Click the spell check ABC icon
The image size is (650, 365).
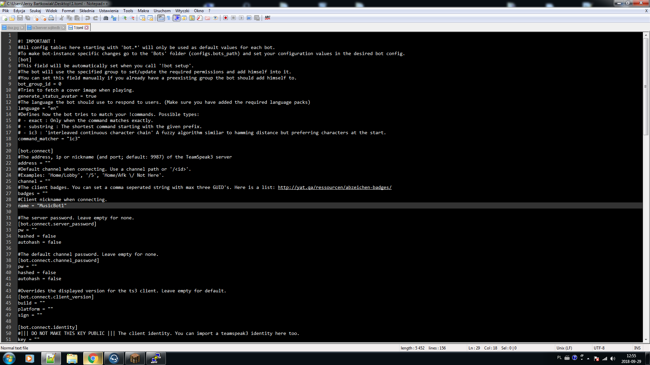click(267, 18)
